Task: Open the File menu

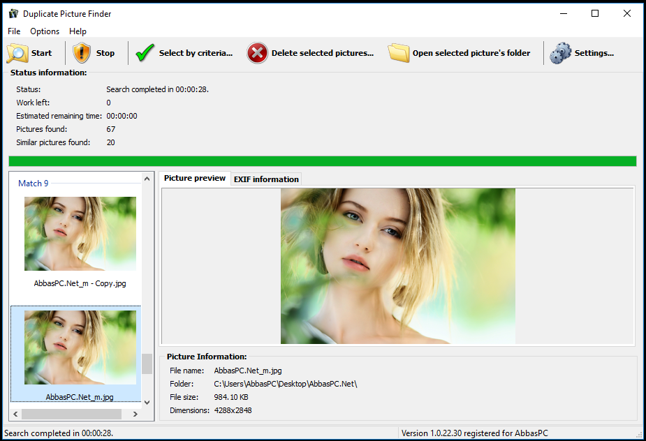Action: click(14, 31)
